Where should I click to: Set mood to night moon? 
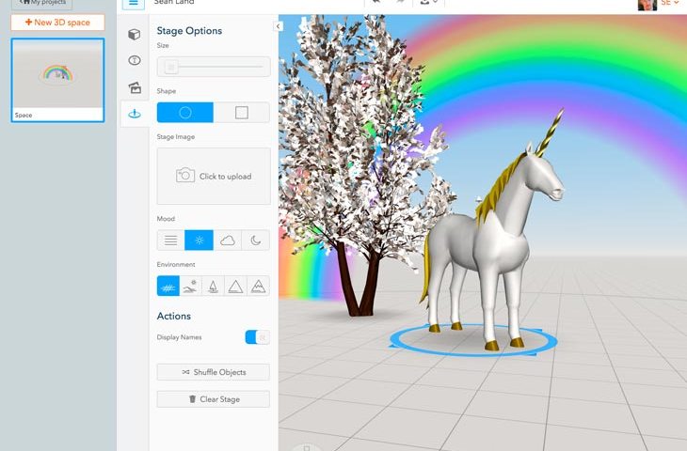[255, 241]
